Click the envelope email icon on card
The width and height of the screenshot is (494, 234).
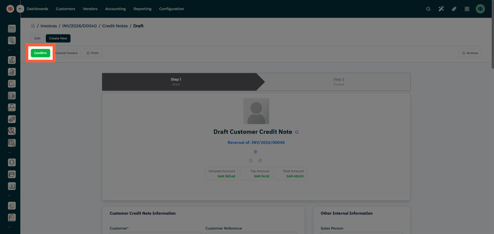[260, 161]
